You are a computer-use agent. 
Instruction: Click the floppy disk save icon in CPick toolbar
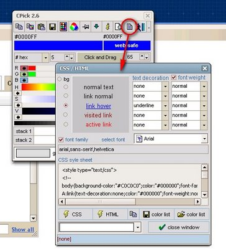tap(52, 27)
